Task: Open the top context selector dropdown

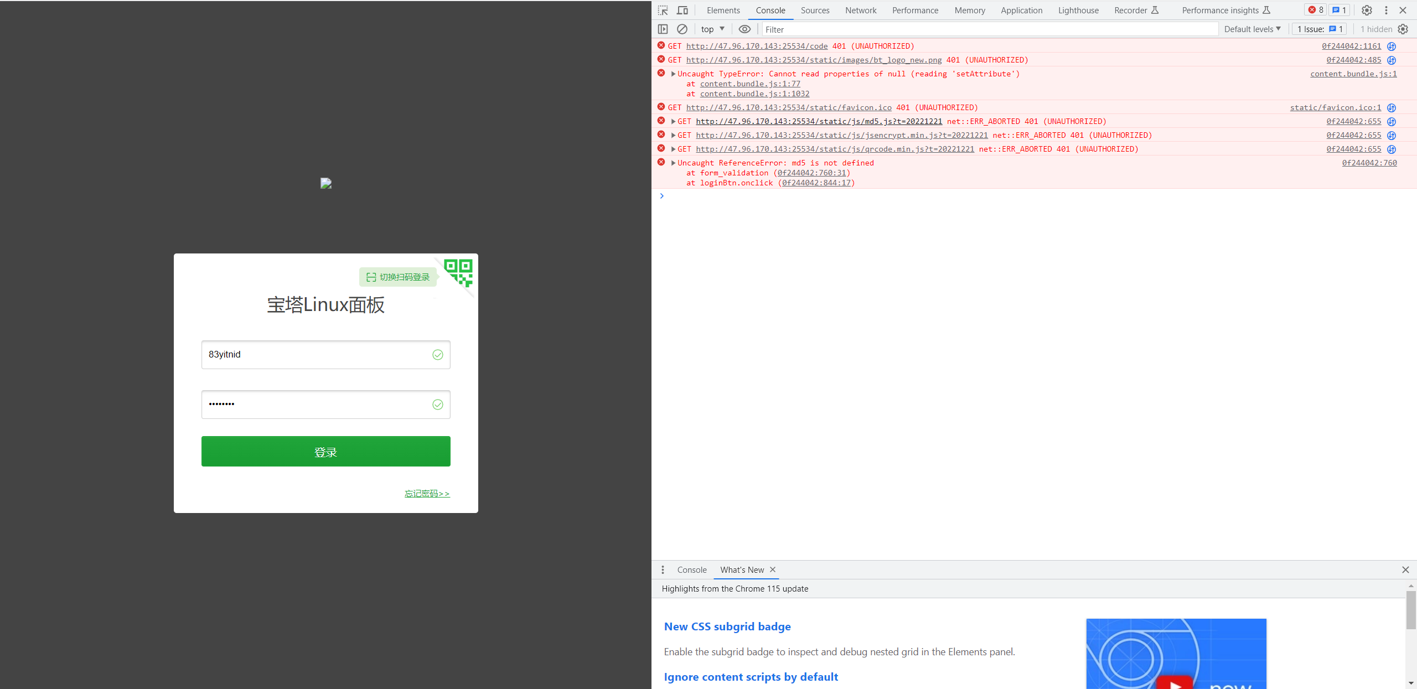Action: 712,29
